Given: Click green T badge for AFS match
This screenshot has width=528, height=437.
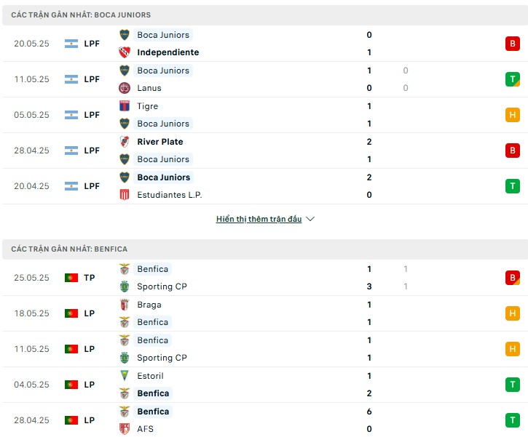Looking at the screenshot, I should point(512,420).
